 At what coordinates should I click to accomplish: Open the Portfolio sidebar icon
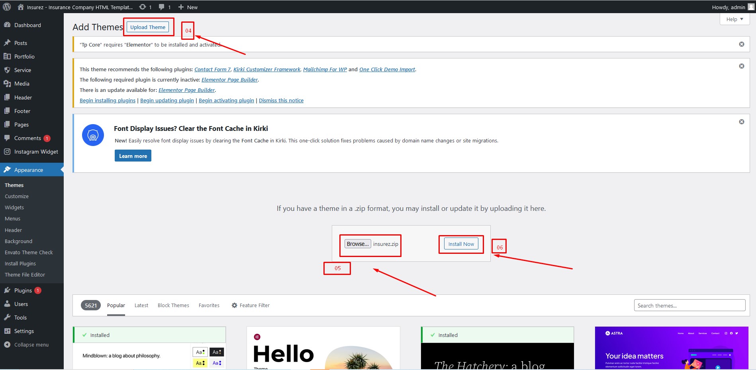(x=7, y=56)
